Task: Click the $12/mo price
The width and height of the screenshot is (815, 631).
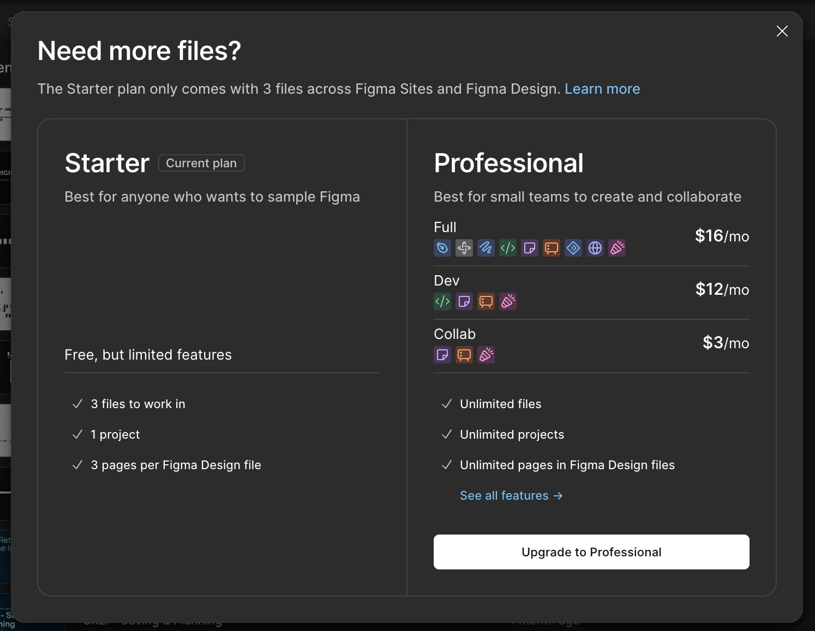Action: point(722,289)
